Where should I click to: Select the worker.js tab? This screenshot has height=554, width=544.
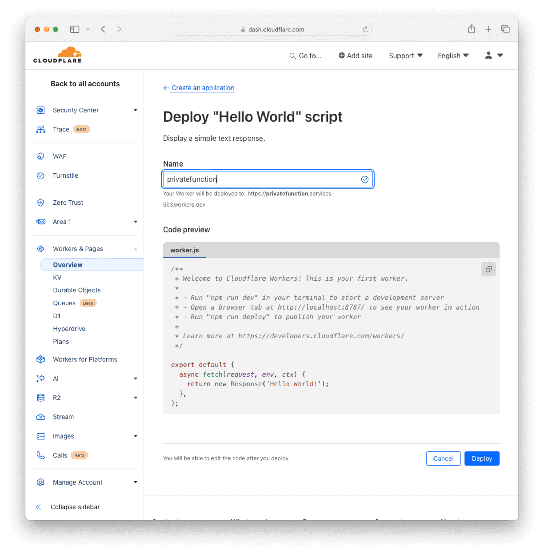[185, 250]
